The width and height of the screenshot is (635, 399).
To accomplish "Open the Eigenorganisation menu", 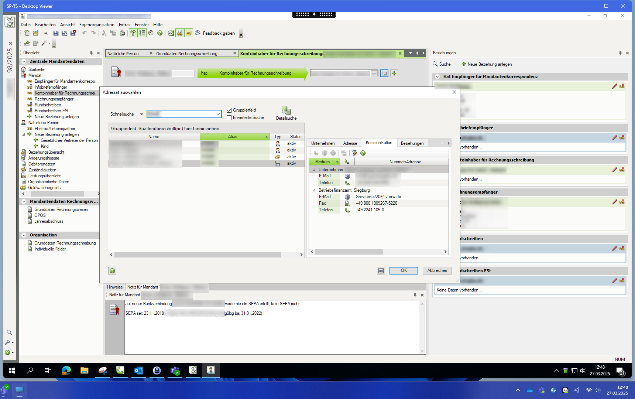I will (x=97, y=25).
